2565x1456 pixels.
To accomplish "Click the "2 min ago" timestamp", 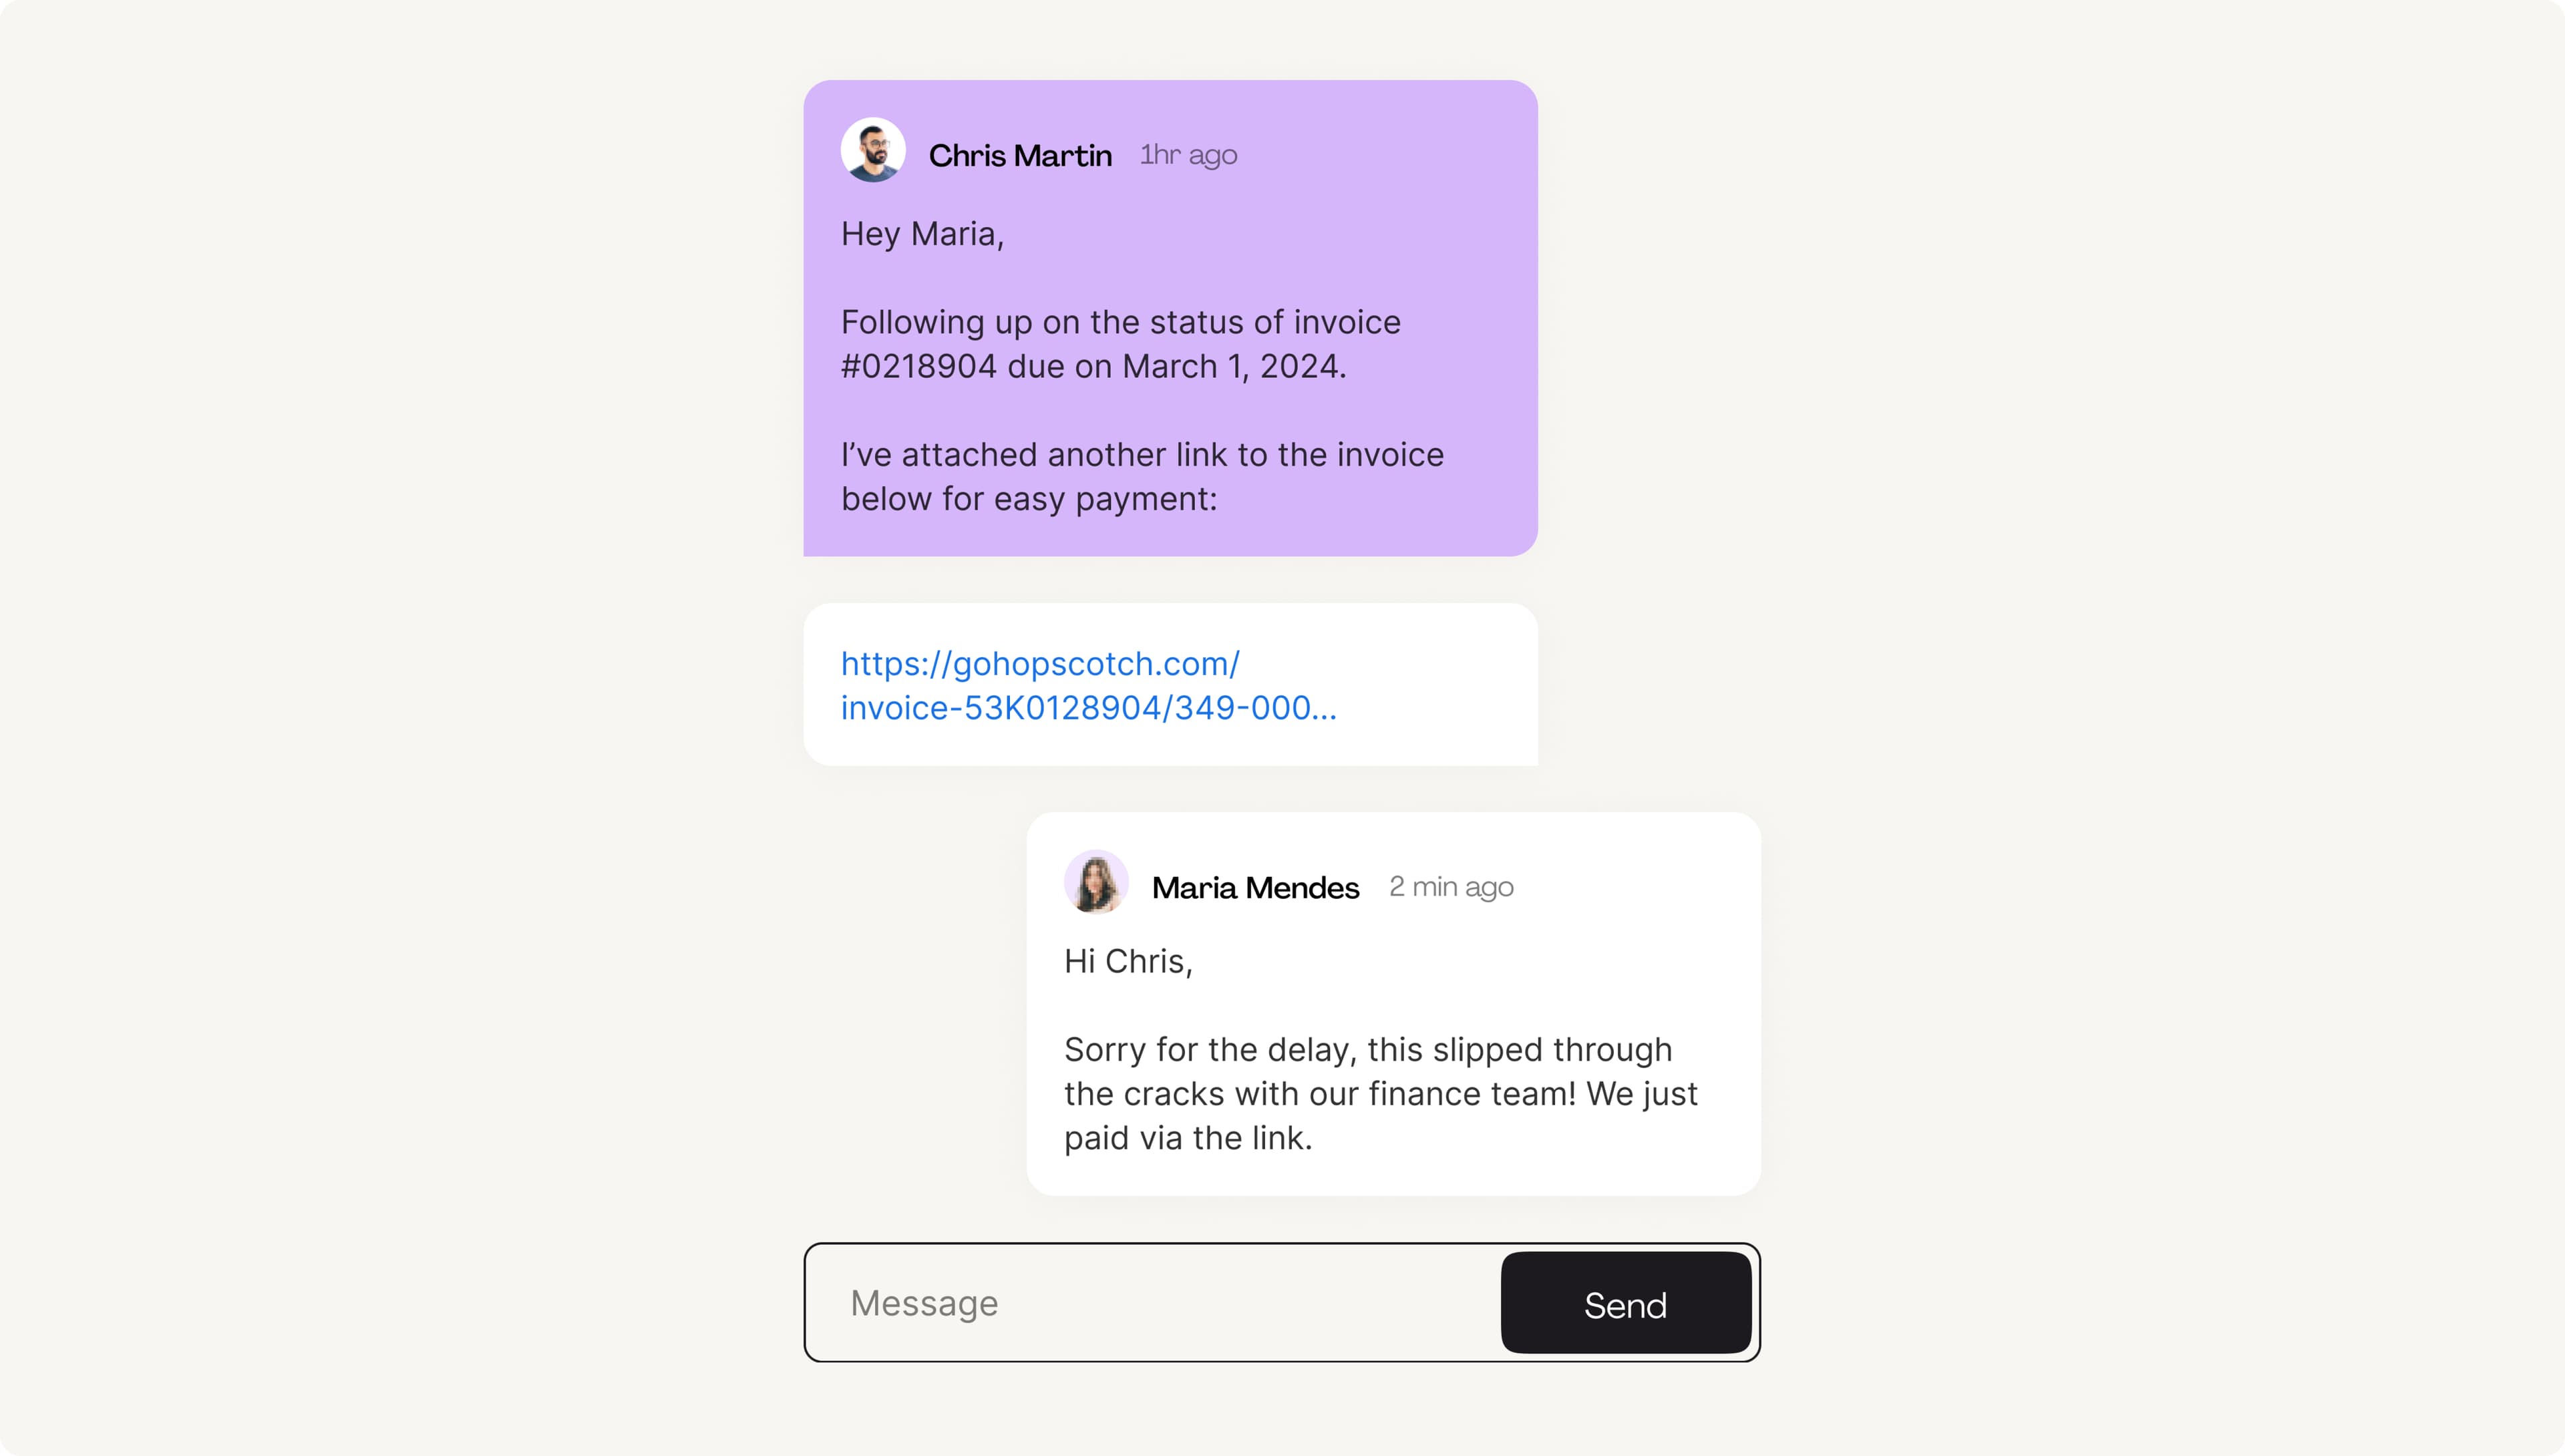I will pyautogui.click(x=1451, y=887).
